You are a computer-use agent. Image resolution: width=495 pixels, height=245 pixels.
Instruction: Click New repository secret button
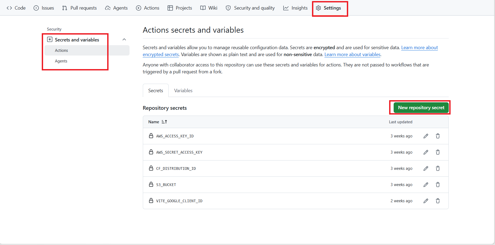[x=421, y=108]
